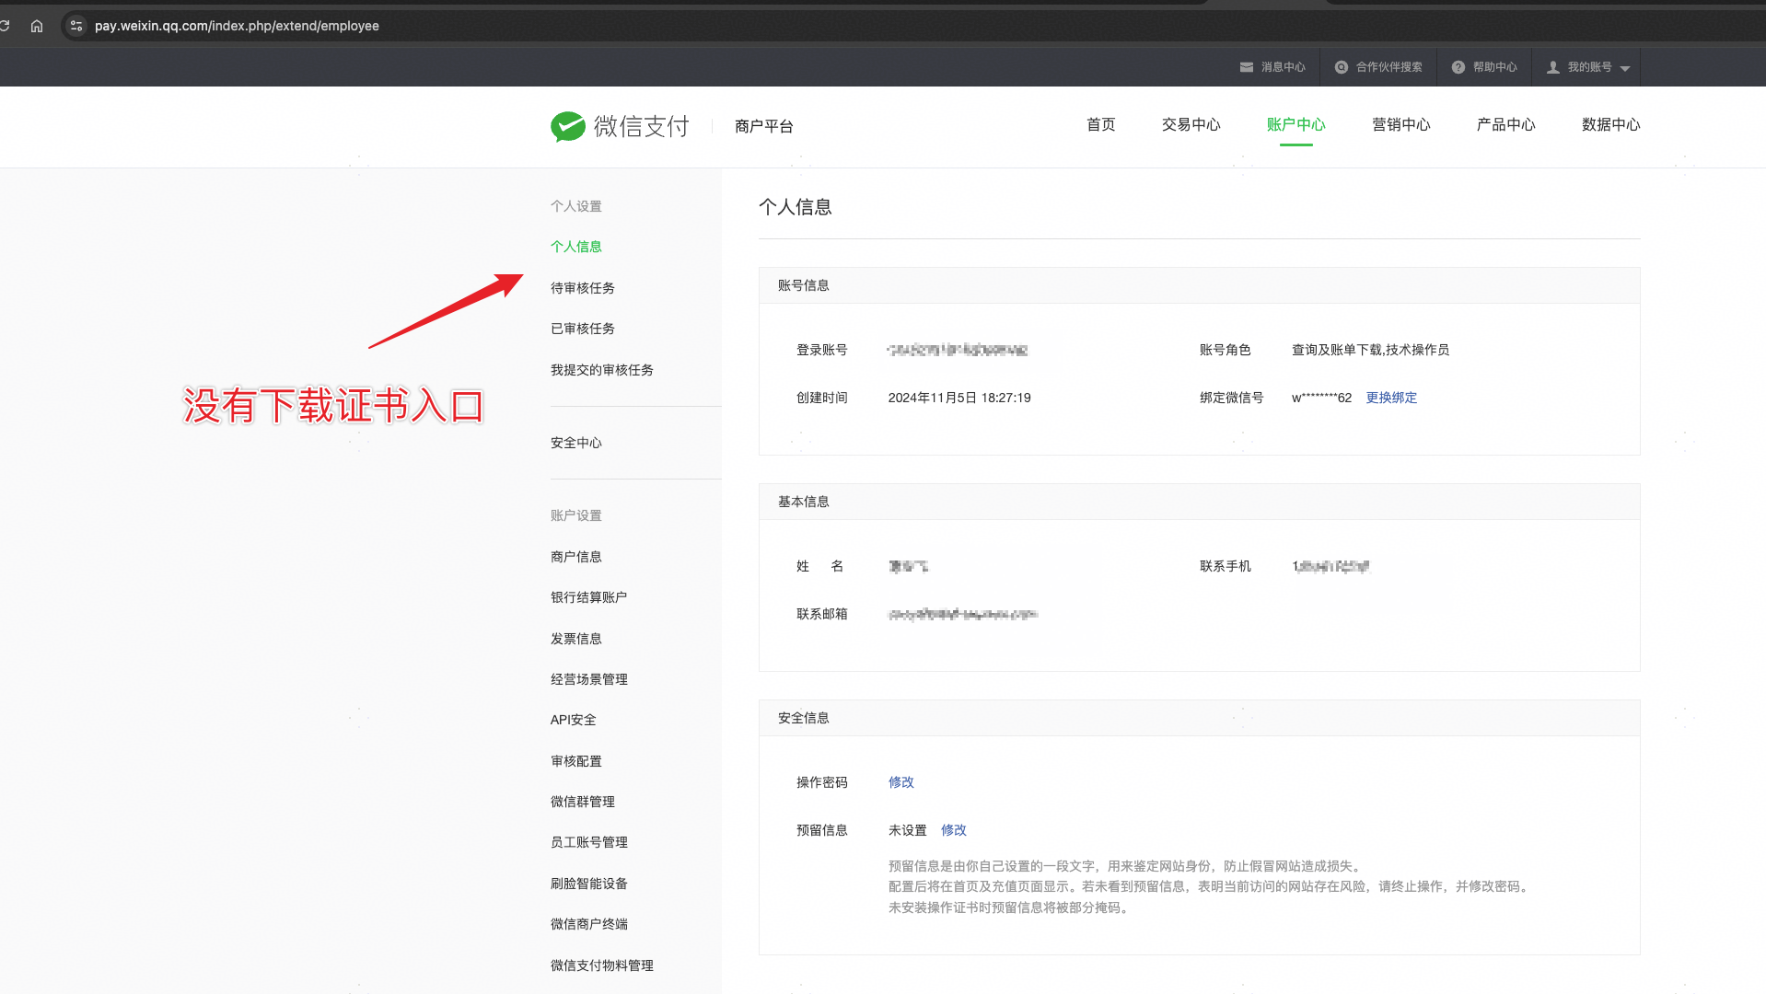Click the 帮助中心 question mark icon
The height and width of the screenshot is (994, 1766).
(1458, 67)
